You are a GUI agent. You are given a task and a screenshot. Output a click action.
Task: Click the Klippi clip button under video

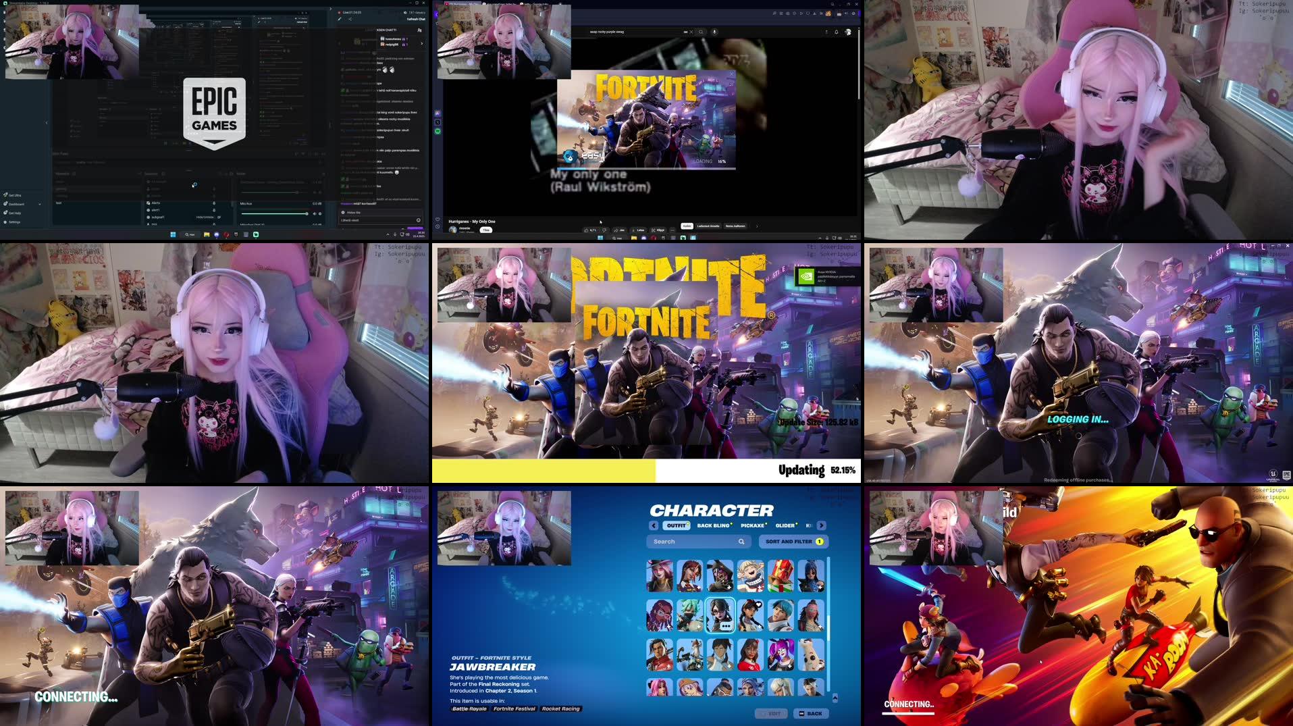(x=658, y=230)
